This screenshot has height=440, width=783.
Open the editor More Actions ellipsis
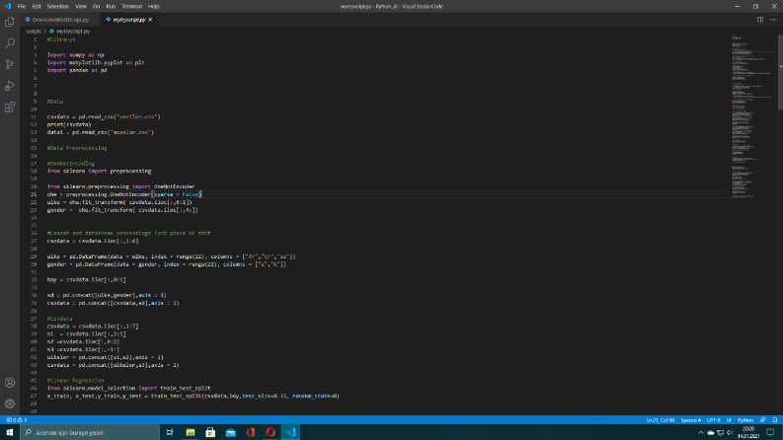773,20
